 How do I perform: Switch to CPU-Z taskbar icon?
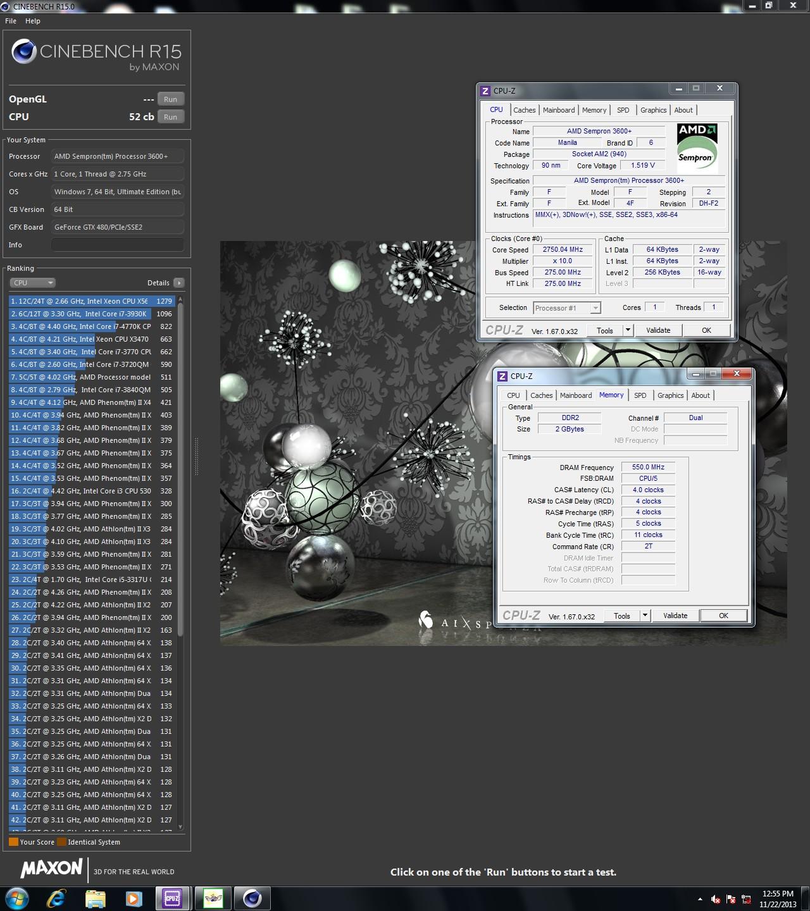(x=171, y=898)
